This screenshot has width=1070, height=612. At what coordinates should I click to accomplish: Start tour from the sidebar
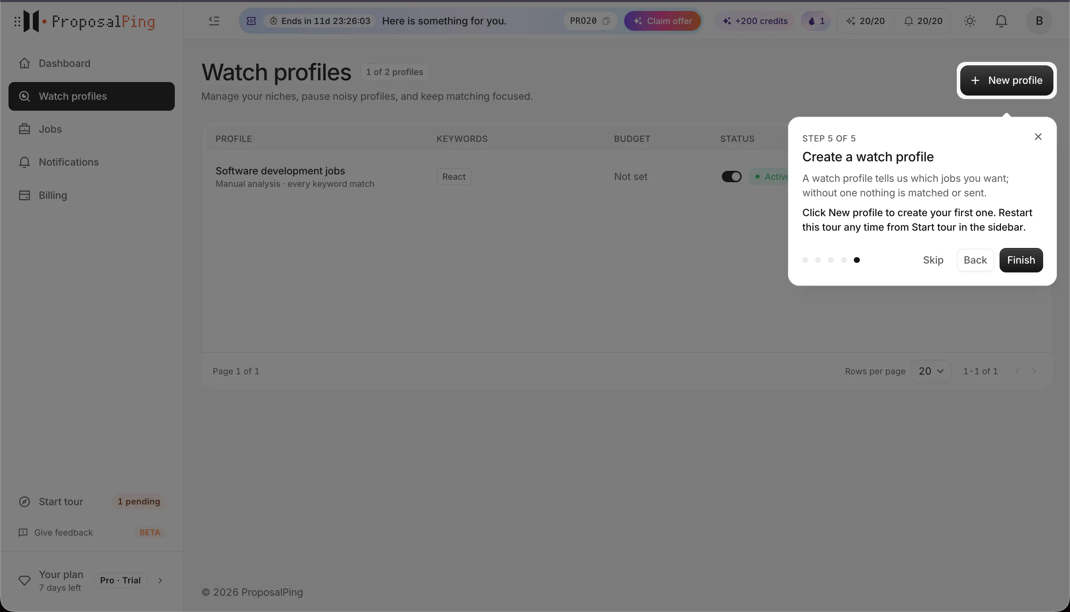click(61, 502)
